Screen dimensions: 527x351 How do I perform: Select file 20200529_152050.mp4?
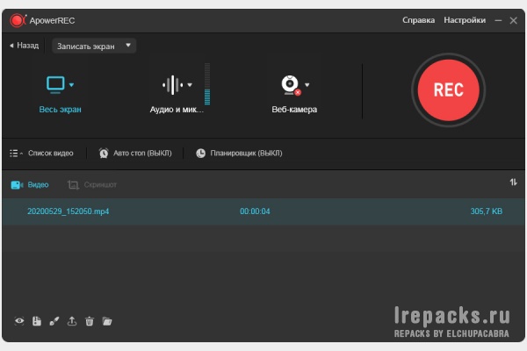click(x=69, y=211)
